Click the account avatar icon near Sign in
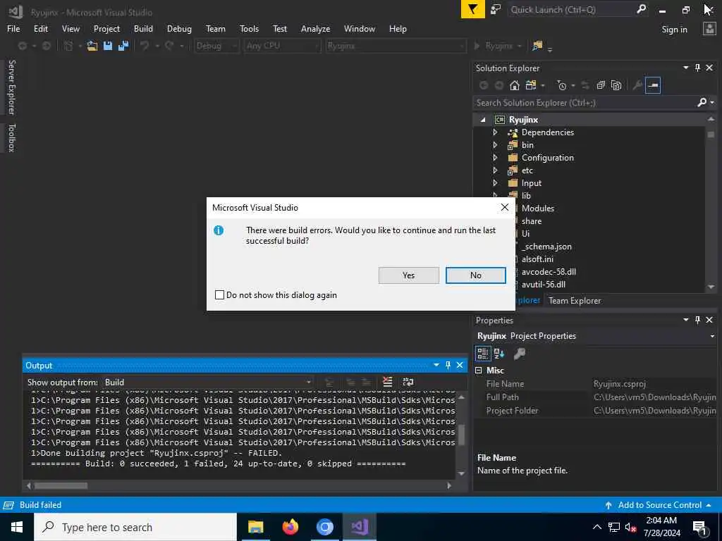Viewport: 722px width, 541px height. (709, 28)
